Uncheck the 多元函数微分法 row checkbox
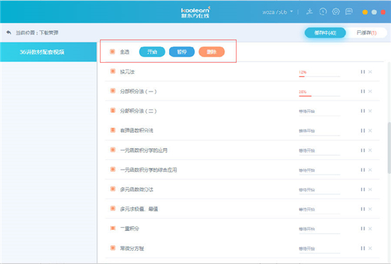 click(112, 189)
